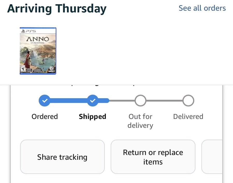Click the empty Delivered step circle
The width and height of the screenshot is (233, 183).
click(188, 101)
